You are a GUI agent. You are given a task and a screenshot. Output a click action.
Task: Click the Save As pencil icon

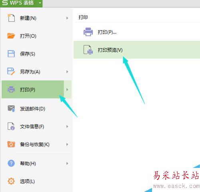pyautogui.click(x=11, y=71)
